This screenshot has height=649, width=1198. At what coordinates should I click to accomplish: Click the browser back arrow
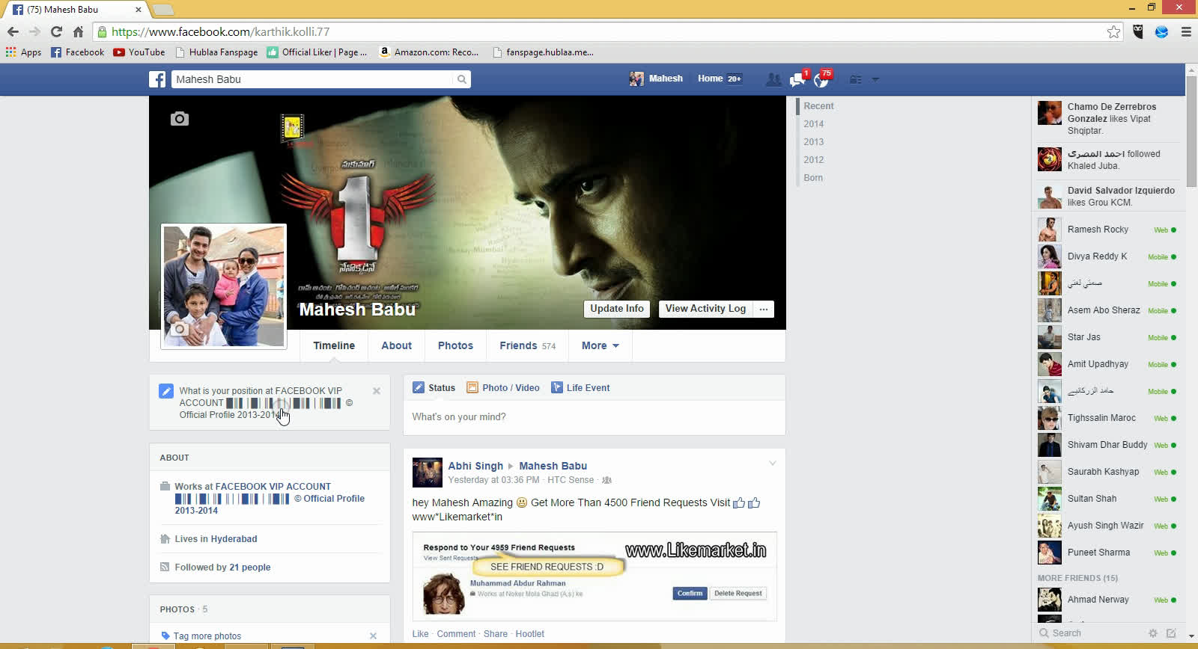pos(13,31)
